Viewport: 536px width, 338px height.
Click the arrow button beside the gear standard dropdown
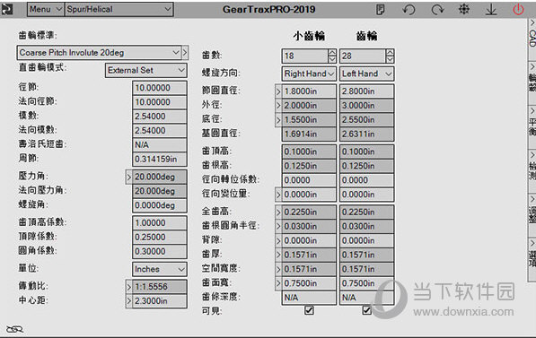185,53
